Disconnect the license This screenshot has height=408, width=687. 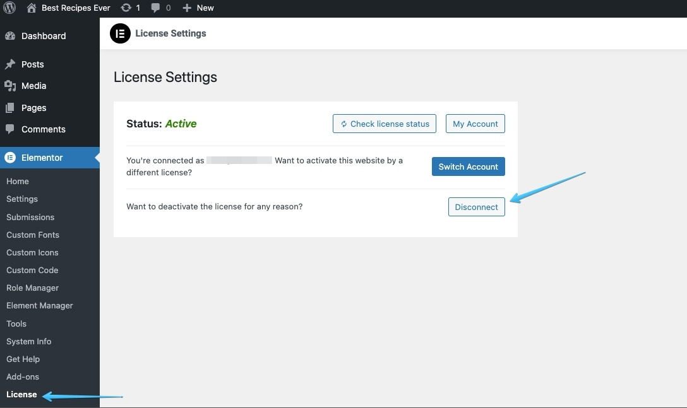[476, 207]
